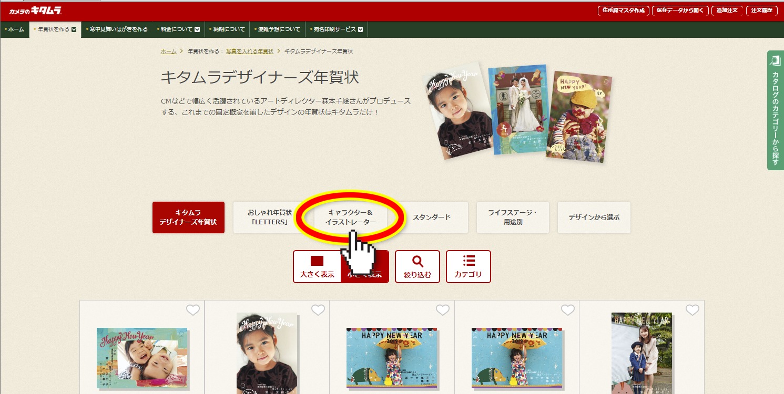The height and width of the screenshot is (394, 784).
Task: Open mother and child portrait card thumbnail
Action: 642,353
